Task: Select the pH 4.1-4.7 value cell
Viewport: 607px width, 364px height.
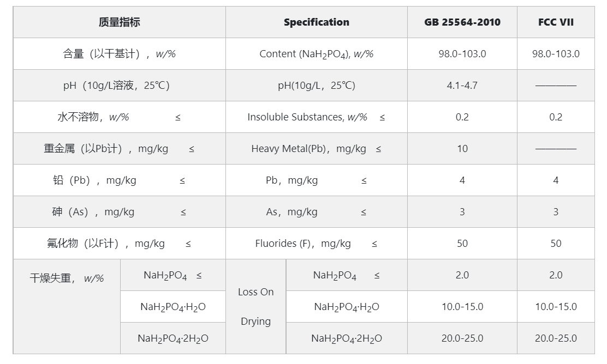Action: pyautogui.click(x=462, y=86)
